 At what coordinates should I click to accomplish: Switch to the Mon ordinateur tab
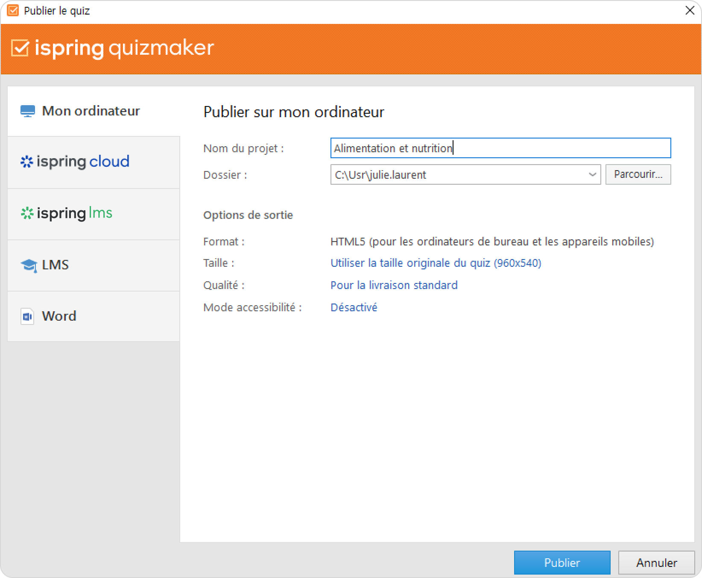(91, 111)
